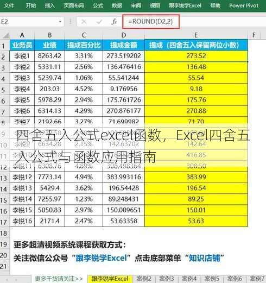This screenshot has height=283, width=266.
Task: Select cell with value 5331.11
Action: coord(49,67)
